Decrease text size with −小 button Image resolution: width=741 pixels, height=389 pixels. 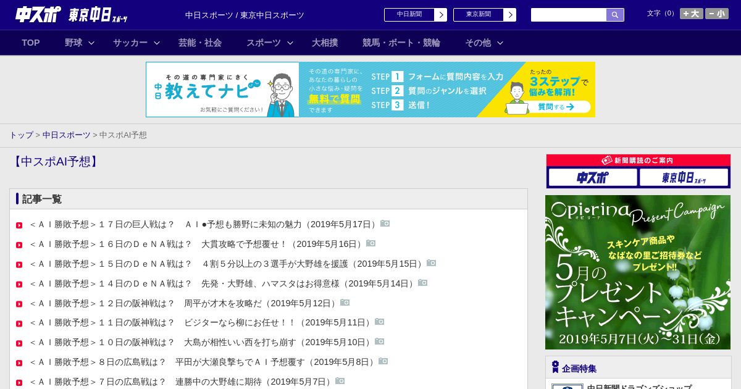(x=717, y=14)
